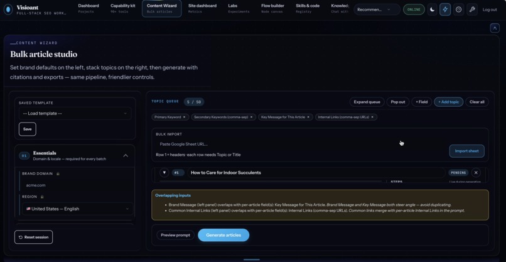The image size is (506, 262).
Task: Open the Dashboard tab
Action: point(89,8)
